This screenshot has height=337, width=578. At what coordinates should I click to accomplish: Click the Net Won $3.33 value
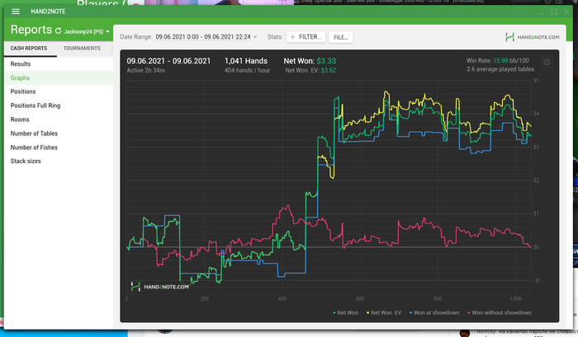326,61
